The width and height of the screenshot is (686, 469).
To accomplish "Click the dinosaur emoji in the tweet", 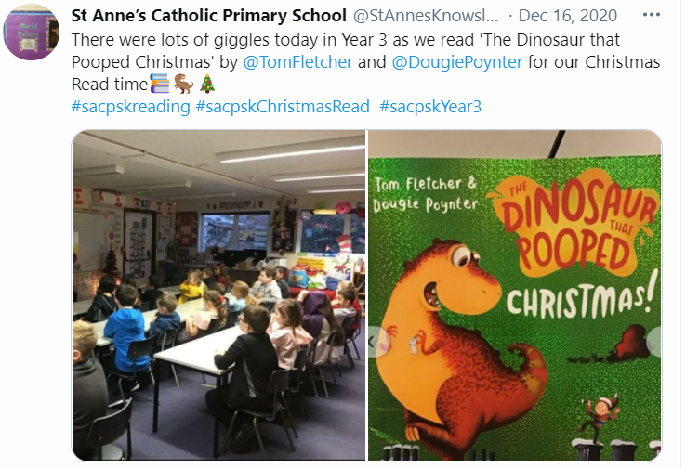I will pos(184,84).
